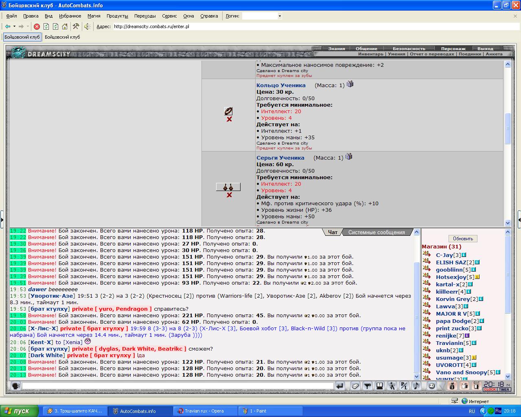Expand the left side panel arrow

(2, 219)
